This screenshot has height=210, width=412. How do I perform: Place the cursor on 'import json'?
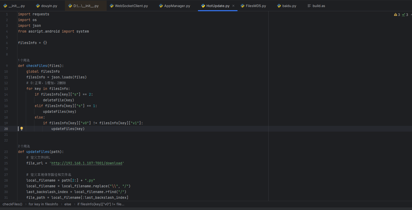coord(29,26)
